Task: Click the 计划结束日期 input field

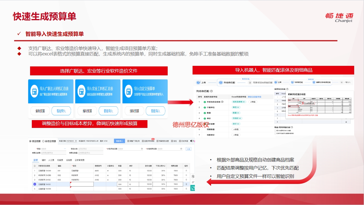Action: point(171,149)
